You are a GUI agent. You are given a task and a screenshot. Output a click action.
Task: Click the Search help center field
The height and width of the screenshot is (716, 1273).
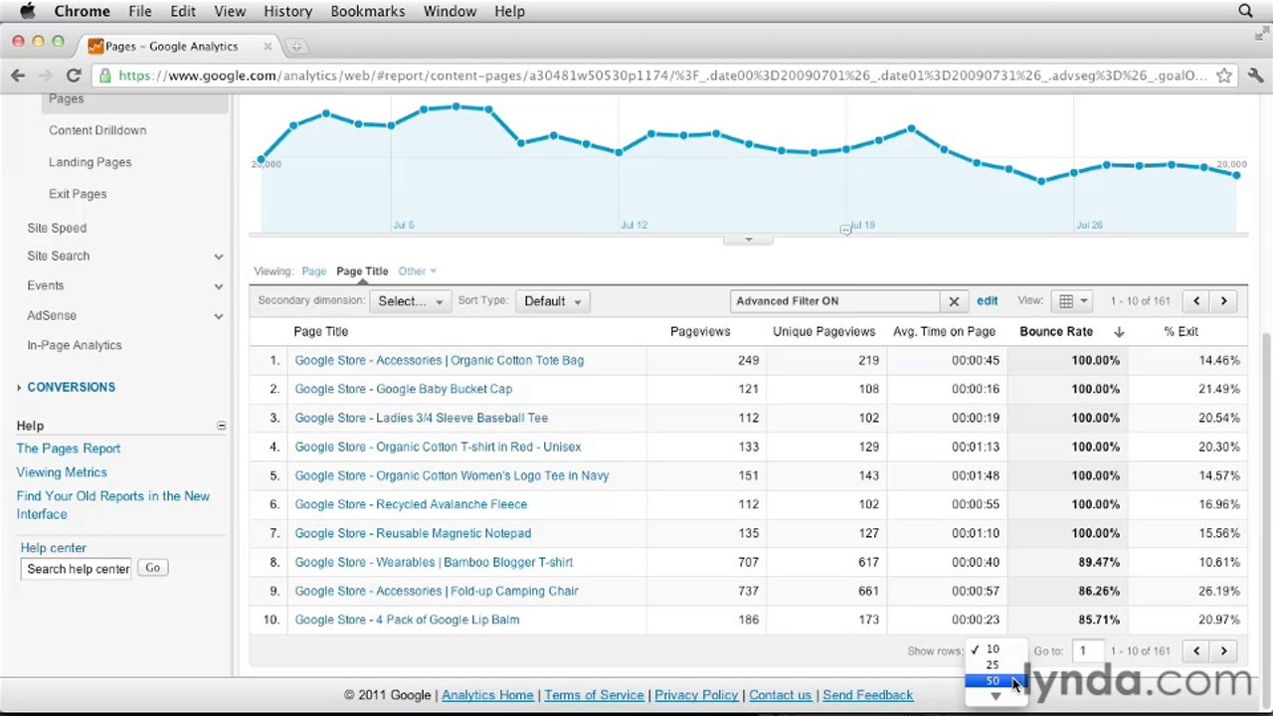coord(78,569)
